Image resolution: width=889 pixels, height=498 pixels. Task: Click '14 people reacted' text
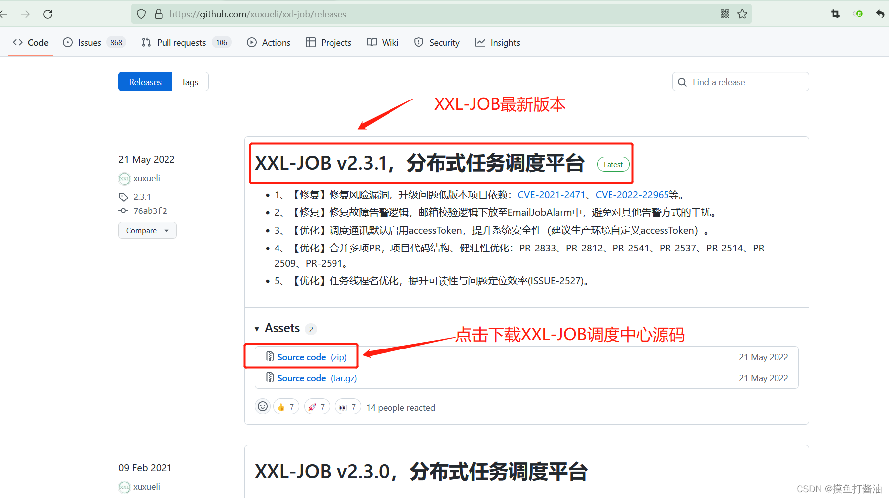coord(400,408)
